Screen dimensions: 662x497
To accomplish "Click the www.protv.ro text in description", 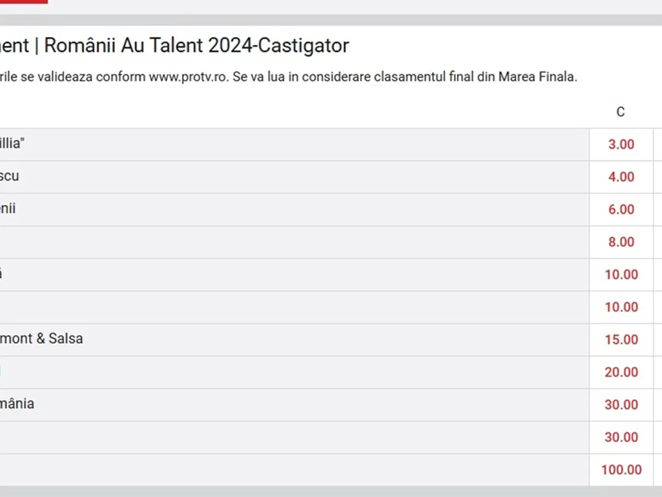I will click(188, 77).
